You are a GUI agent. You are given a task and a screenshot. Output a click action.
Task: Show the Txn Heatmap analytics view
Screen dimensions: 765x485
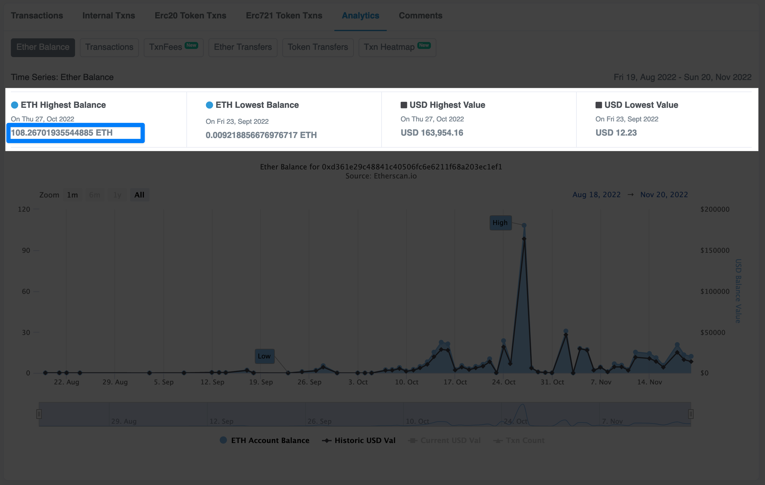point(397,47)
